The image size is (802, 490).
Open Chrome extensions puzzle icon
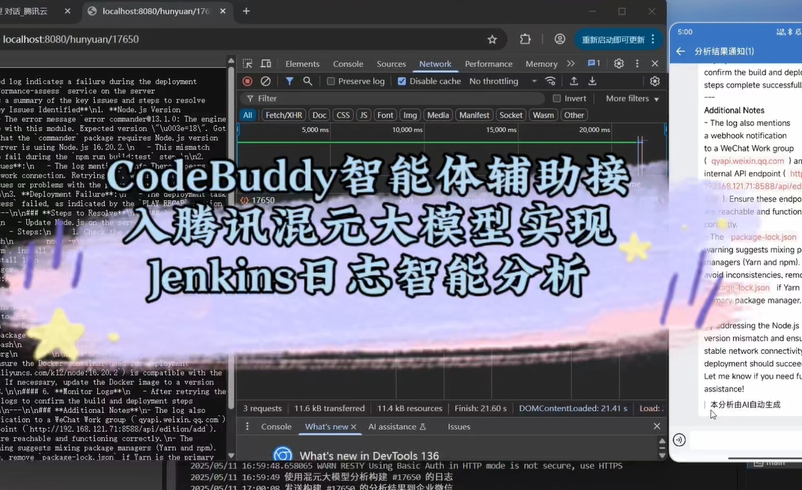point(525,40)
